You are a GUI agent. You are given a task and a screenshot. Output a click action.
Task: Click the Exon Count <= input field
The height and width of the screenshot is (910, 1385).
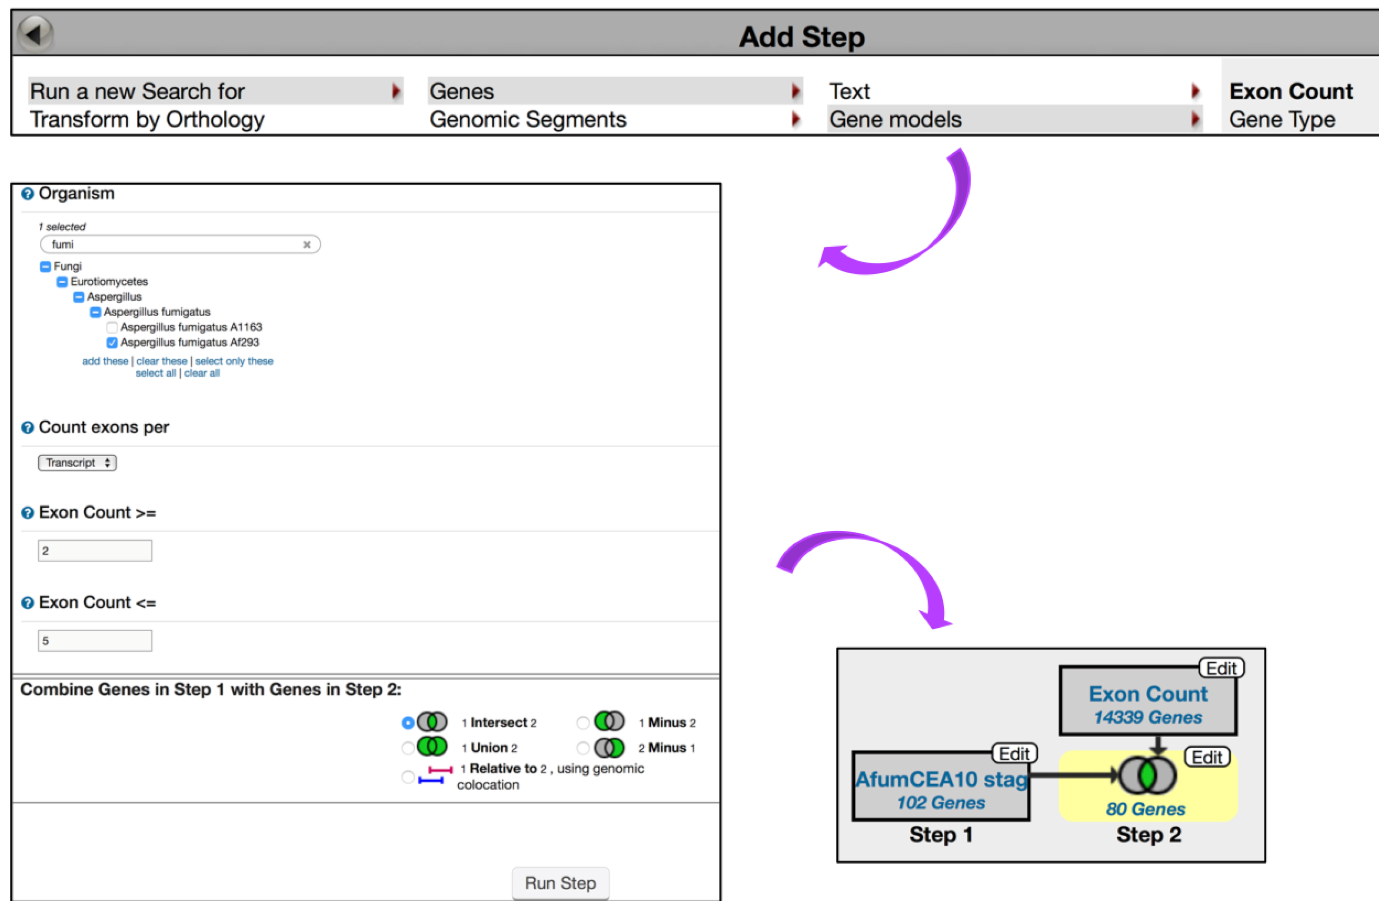(x=95, y=641)
